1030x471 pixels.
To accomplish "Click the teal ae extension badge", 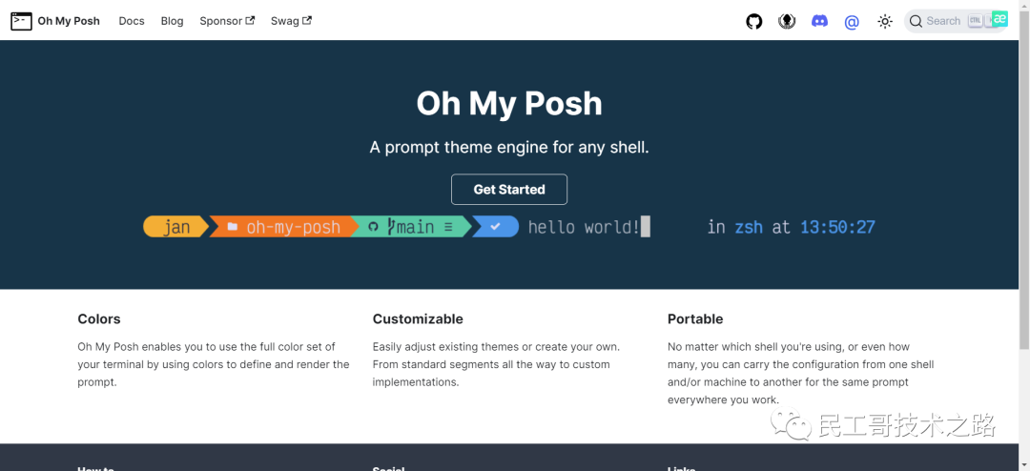I will click(x=999, y=18).
